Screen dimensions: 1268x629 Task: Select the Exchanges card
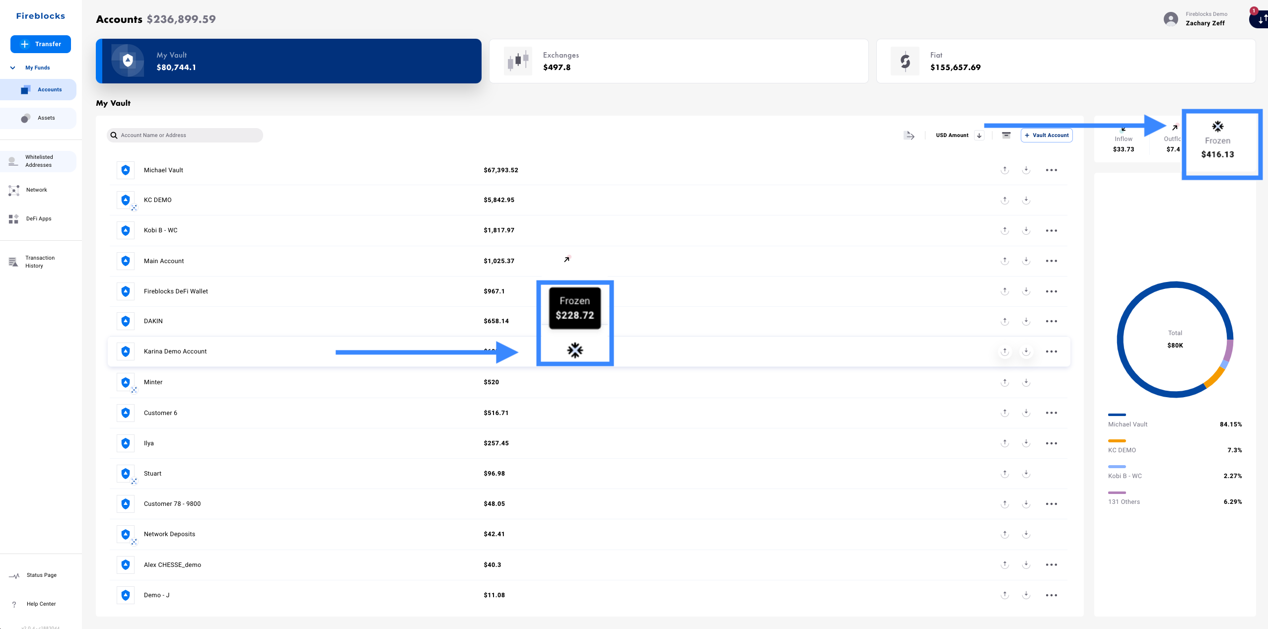pyautogui.click(x=679, y=61)
